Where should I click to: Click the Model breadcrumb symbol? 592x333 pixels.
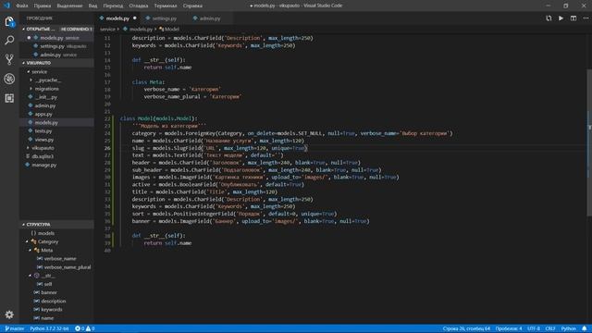pos(172,29)
